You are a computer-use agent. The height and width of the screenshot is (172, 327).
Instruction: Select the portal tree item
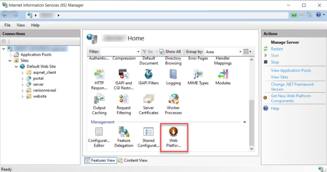(38, 78)
